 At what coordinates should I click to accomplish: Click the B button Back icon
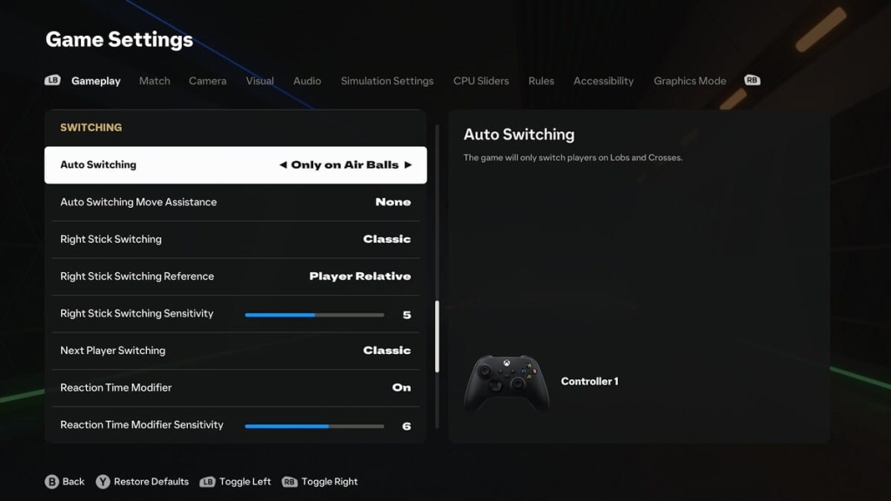click(x=51, y=482)
